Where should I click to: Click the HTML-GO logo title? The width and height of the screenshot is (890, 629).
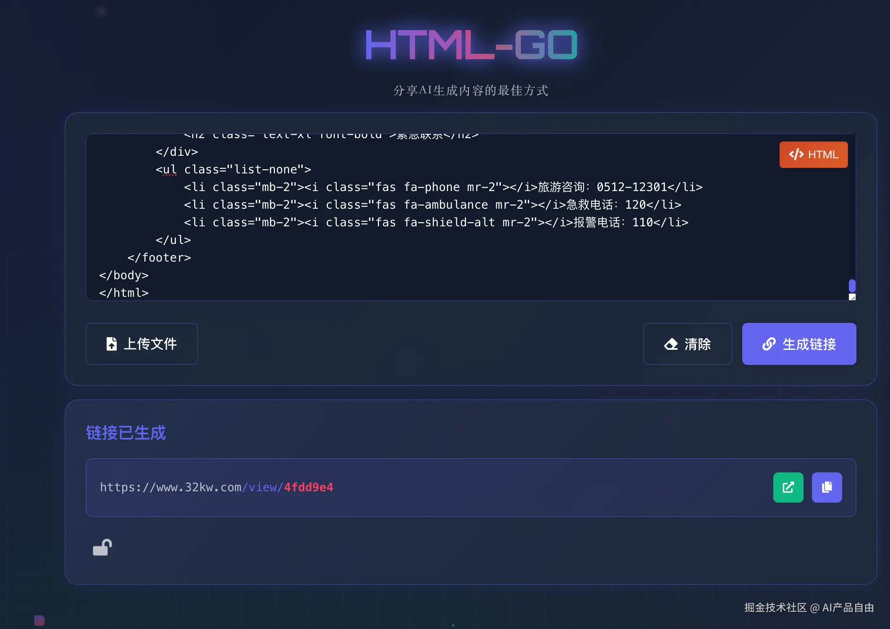[x=471, y=45]
